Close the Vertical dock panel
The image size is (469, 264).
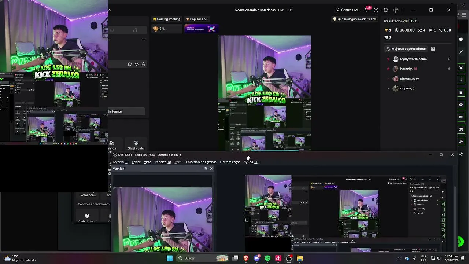pos(211,168)
